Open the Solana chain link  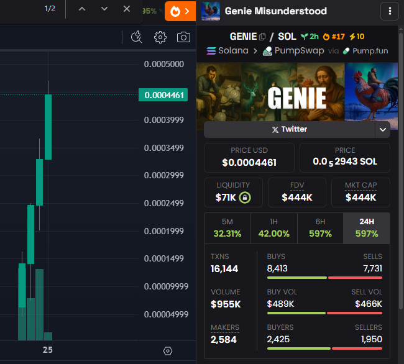pyautogui.click(x=227, y=50)
